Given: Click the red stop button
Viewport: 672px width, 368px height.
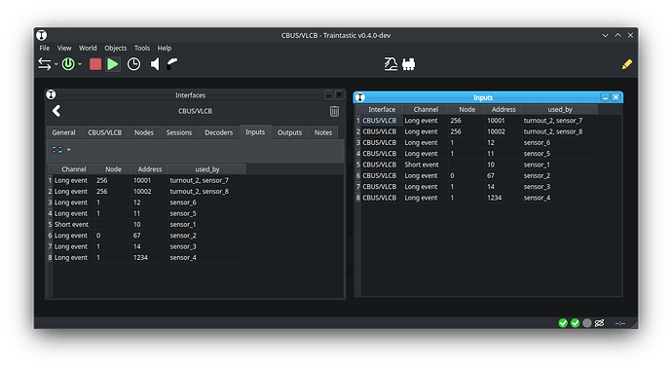Looking at the screenshot, I should 95,64.
